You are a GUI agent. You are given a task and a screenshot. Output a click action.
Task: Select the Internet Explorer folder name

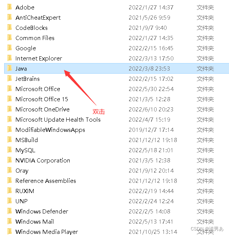[39, 59]
